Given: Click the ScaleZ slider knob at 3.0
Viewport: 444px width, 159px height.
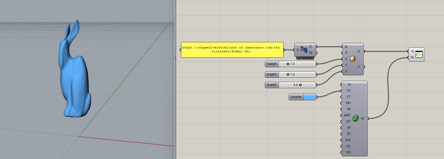Looking at the screenshot, I should click(x=300, y=85).
